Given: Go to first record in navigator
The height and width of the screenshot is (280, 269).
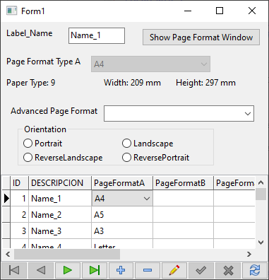Looking at the screenshot, I should (x=14, y=270).
